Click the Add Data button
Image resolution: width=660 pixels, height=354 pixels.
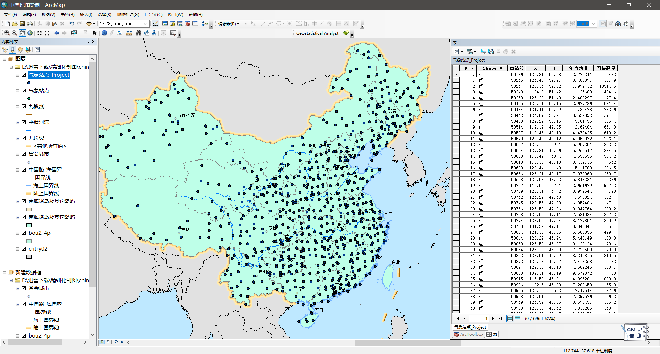coord(89,24)
